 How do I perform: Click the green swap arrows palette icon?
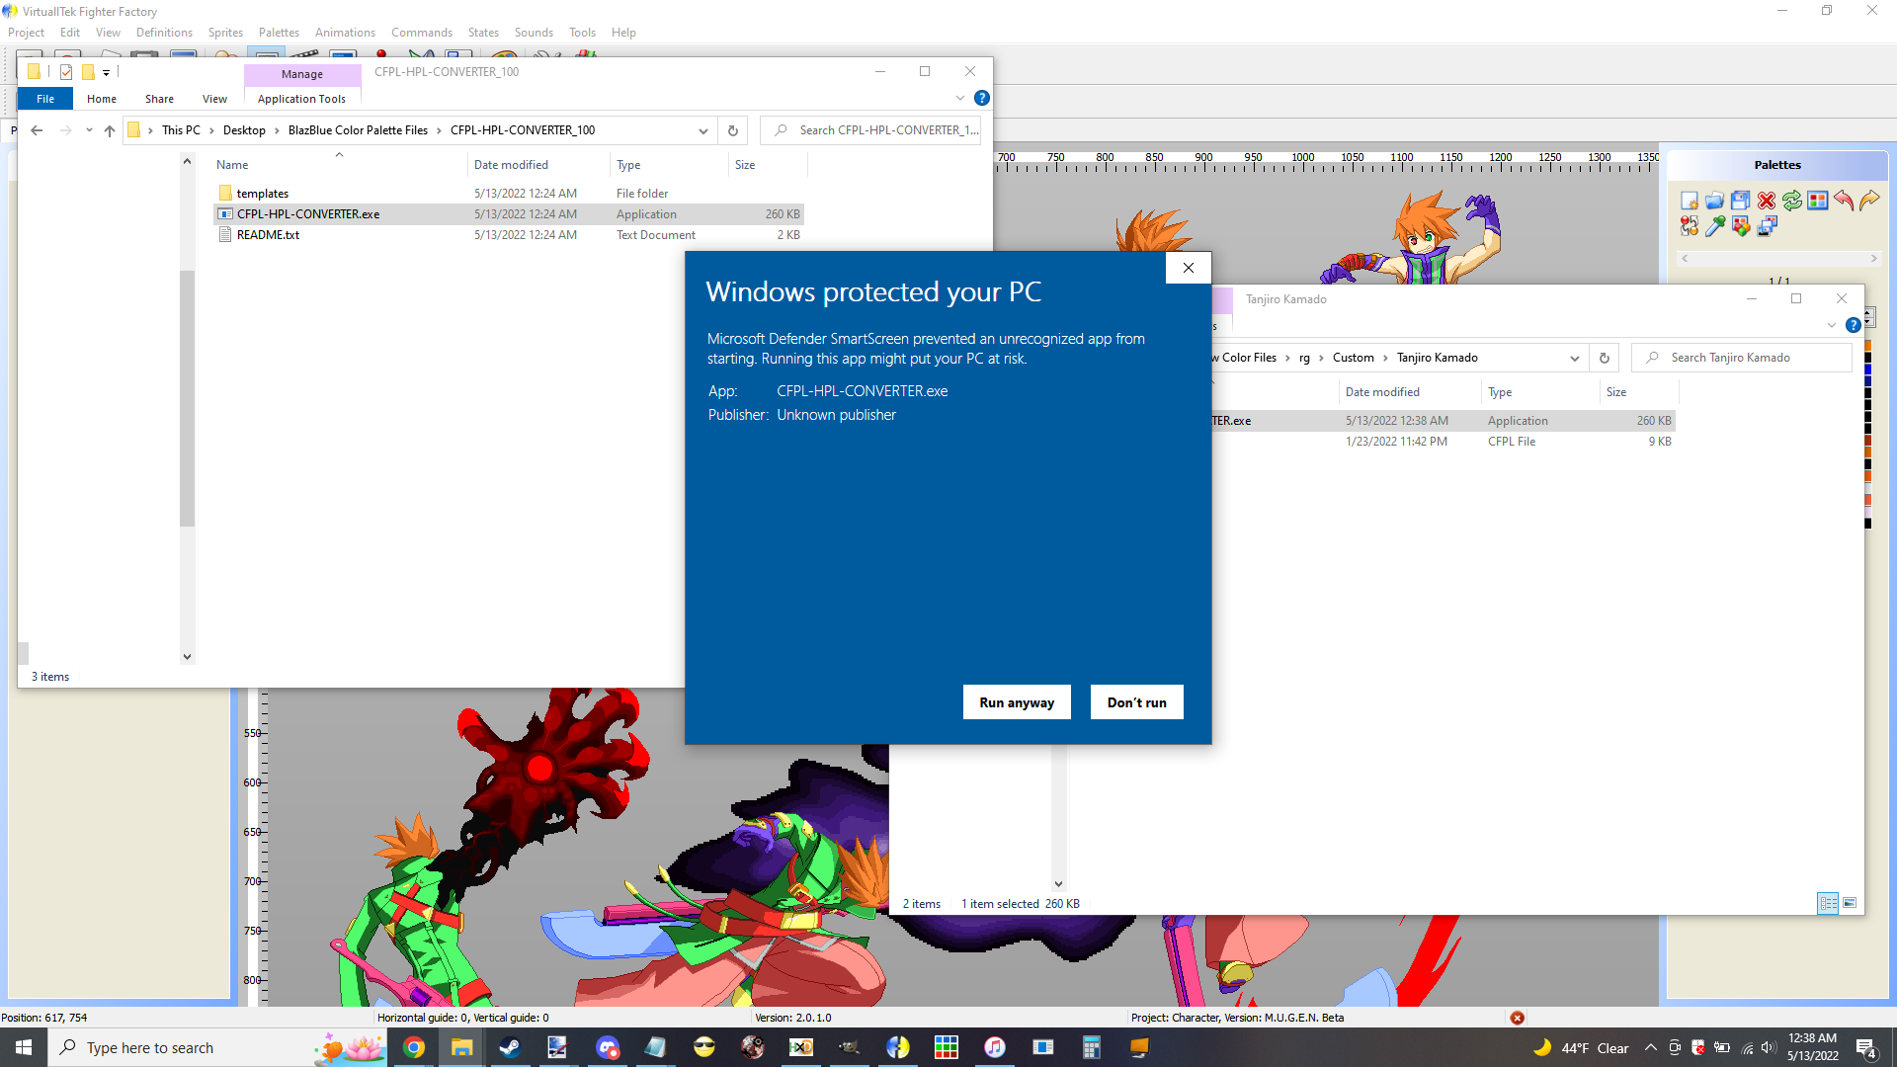click(x=1791, y=201)
